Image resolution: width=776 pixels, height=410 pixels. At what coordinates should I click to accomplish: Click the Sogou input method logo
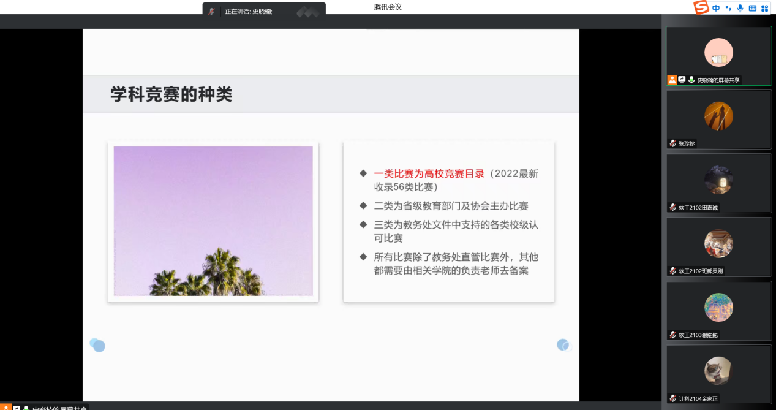pos(701,7)
